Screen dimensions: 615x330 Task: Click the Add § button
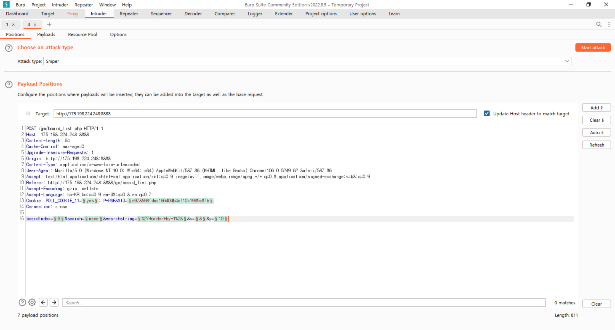click(x=596, y=108)
